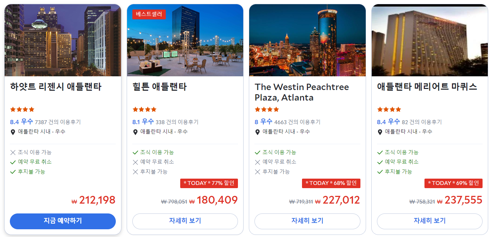Click green check beside Marriott pay-later option

click(380, 172)
